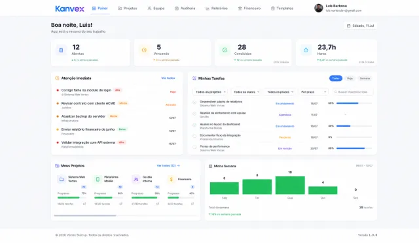Expand the Todos os prazos dropdown
Screen dimensions: 419x243
point(280,92)
